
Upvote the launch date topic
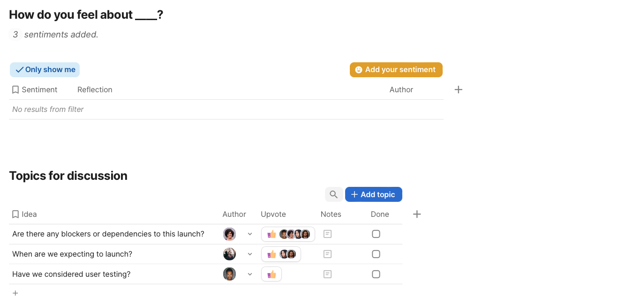pos(271,254)
